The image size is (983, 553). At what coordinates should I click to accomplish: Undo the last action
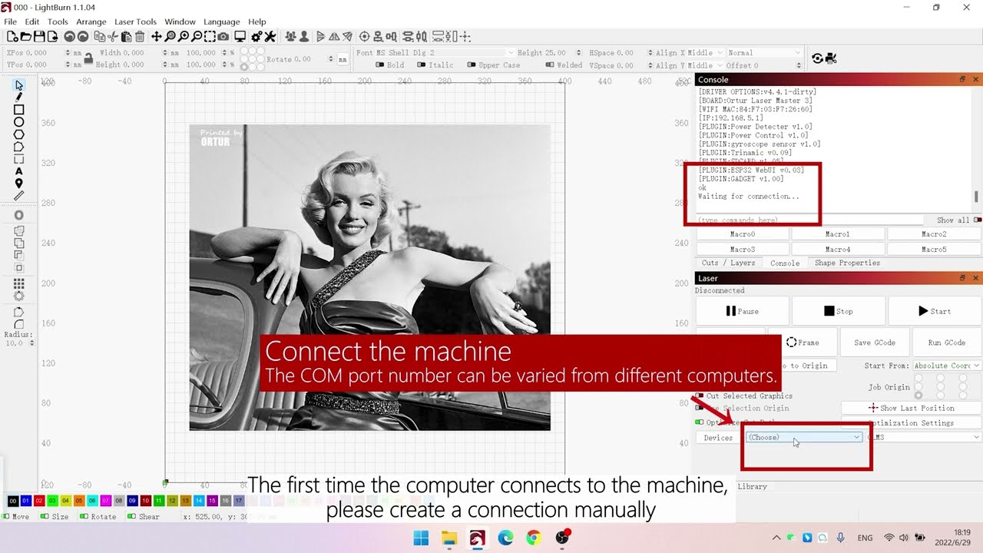[x=69, y=36]
